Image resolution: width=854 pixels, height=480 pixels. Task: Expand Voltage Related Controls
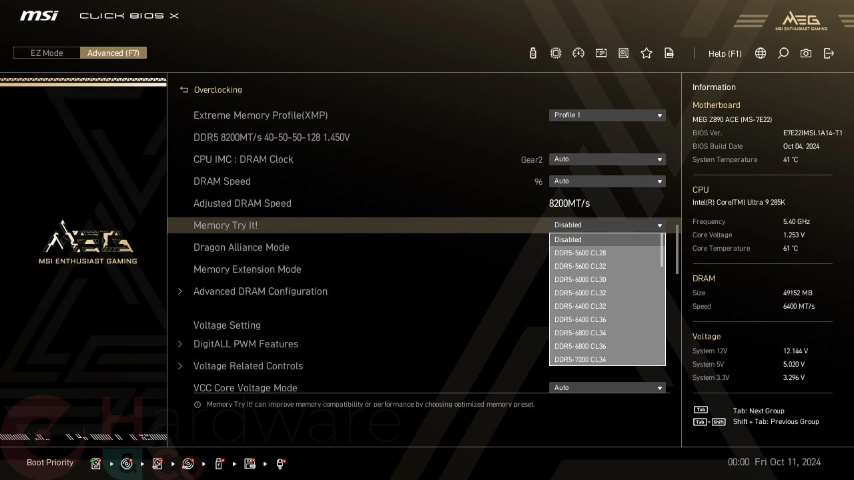tap(248, 366)
